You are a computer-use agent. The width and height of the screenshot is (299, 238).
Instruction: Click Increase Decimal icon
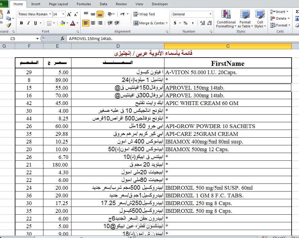[x=203, y=23]
